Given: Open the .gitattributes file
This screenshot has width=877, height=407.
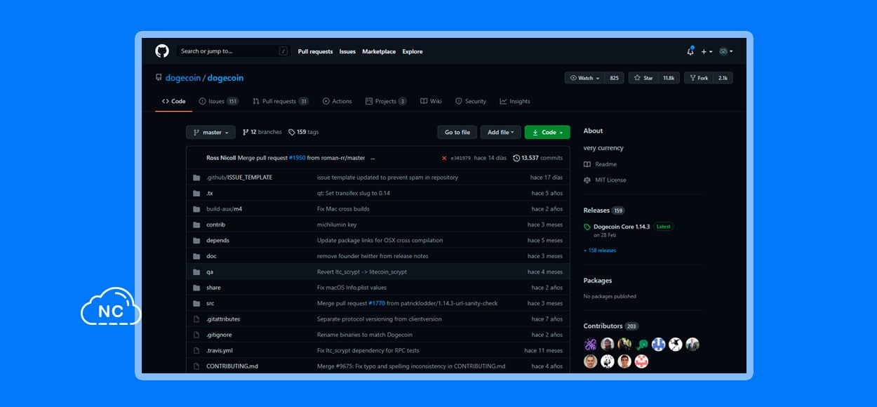Looking at the screenshot, I should (222, 319).
